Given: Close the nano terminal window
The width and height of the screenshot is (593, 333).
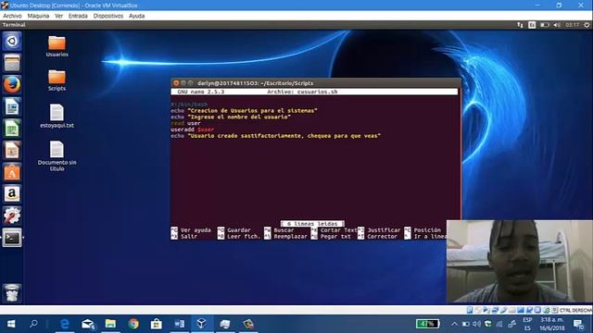Looking at the screenshot, I should [176, 83].
